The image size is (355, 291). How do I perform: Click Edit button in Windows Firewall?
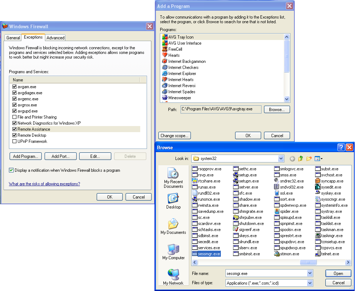coord(95,156)
